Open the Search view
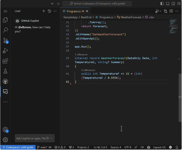 pyautogui.click(x=5, y=30)
